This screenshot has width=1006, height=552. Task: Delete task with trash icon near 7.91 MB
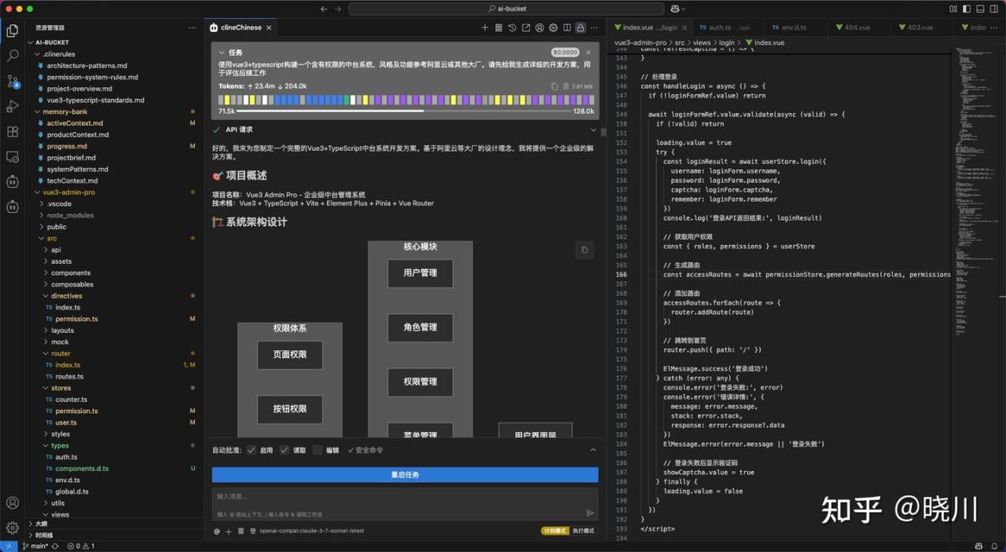(566, 86)
